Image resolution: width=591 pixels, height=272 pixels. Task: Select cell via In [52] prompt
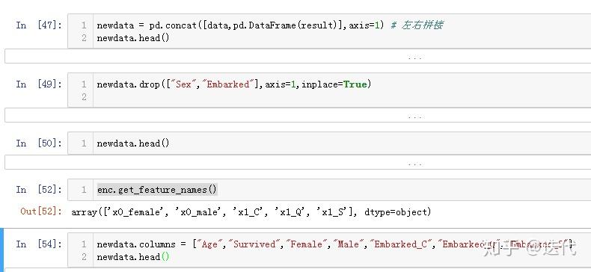point(39,190)
